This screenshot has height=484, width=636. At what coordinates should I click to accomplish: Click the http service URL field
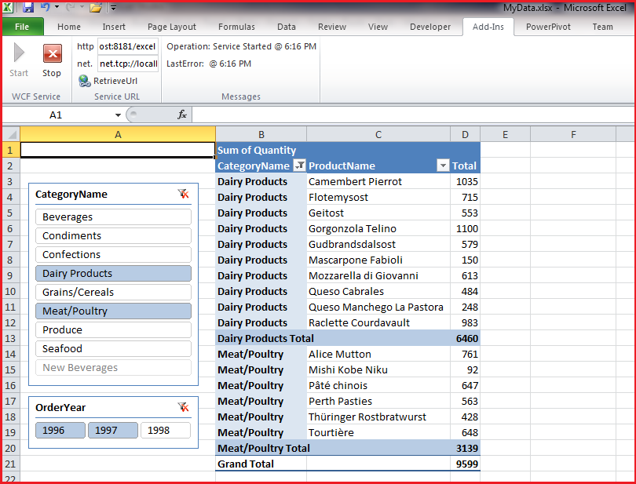pos(128,46)
